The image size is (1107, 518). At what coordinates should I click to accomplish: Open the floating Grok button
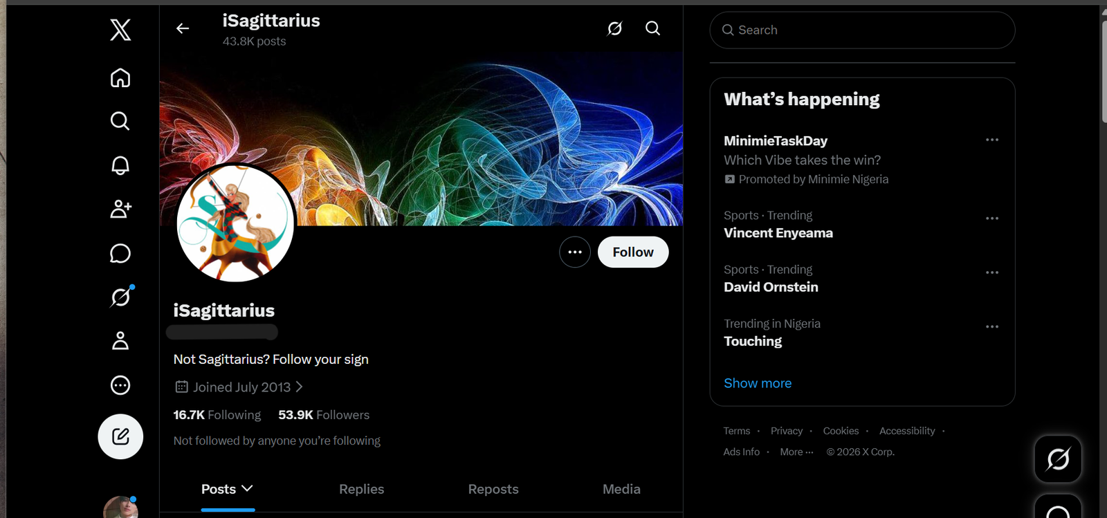pyautogui.click(x=1058, y=459)
